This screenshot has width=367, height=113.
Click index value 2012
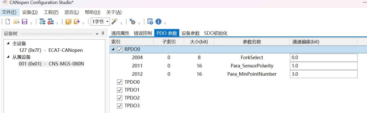click(137, 74)
